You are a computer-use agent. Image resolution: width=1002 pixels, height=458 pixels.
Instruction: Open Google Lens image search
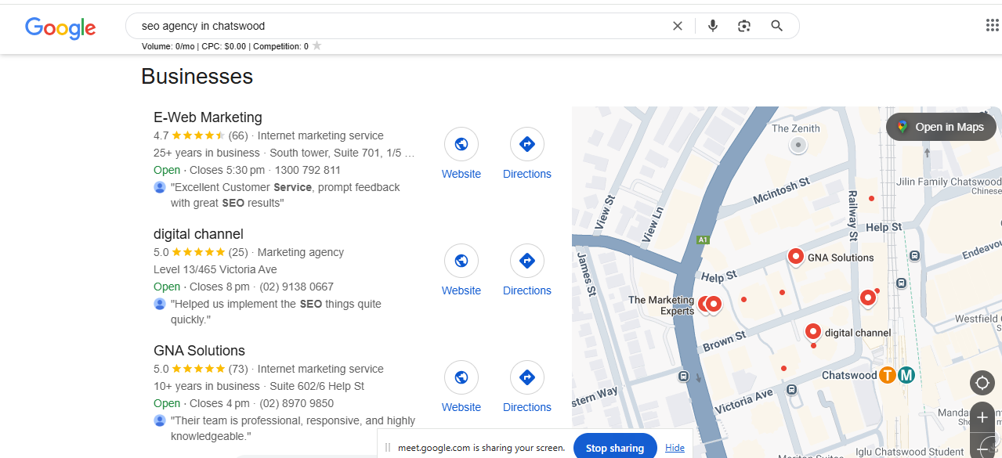tap(744, 26)
